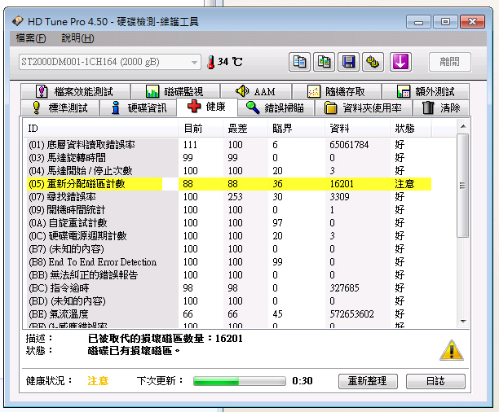
Task: Click the vertical scrollbar thumb
Action: coord(463,186)
